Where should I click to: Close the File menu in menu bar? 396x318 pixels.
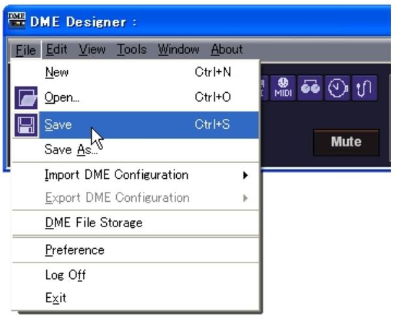pyautogui.click(x=25, y=50)
